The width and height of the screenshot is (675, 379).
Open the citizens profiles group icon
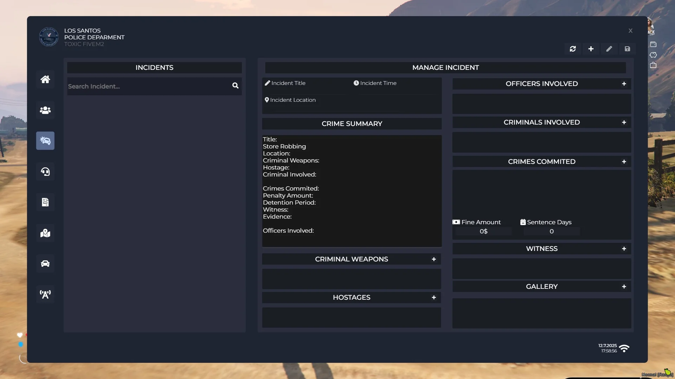coord(45,110)
